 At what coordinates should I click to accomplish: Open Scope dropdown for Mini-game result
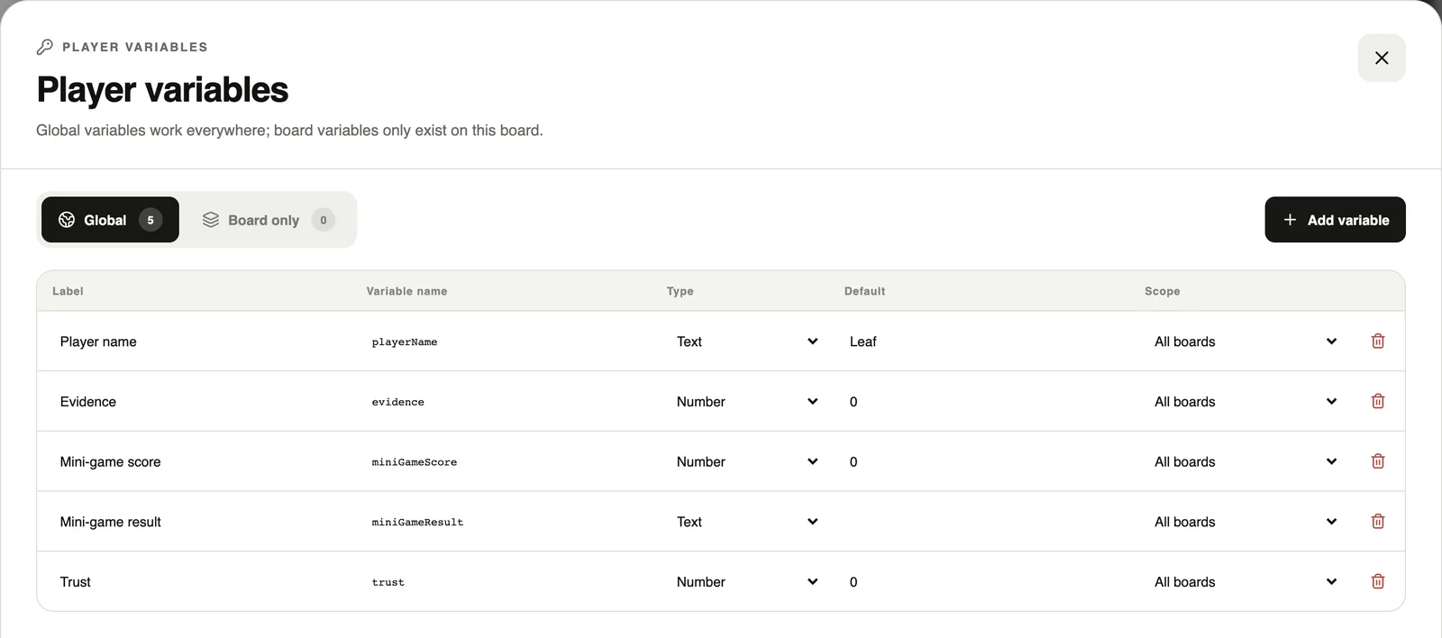coord(1246,522)
